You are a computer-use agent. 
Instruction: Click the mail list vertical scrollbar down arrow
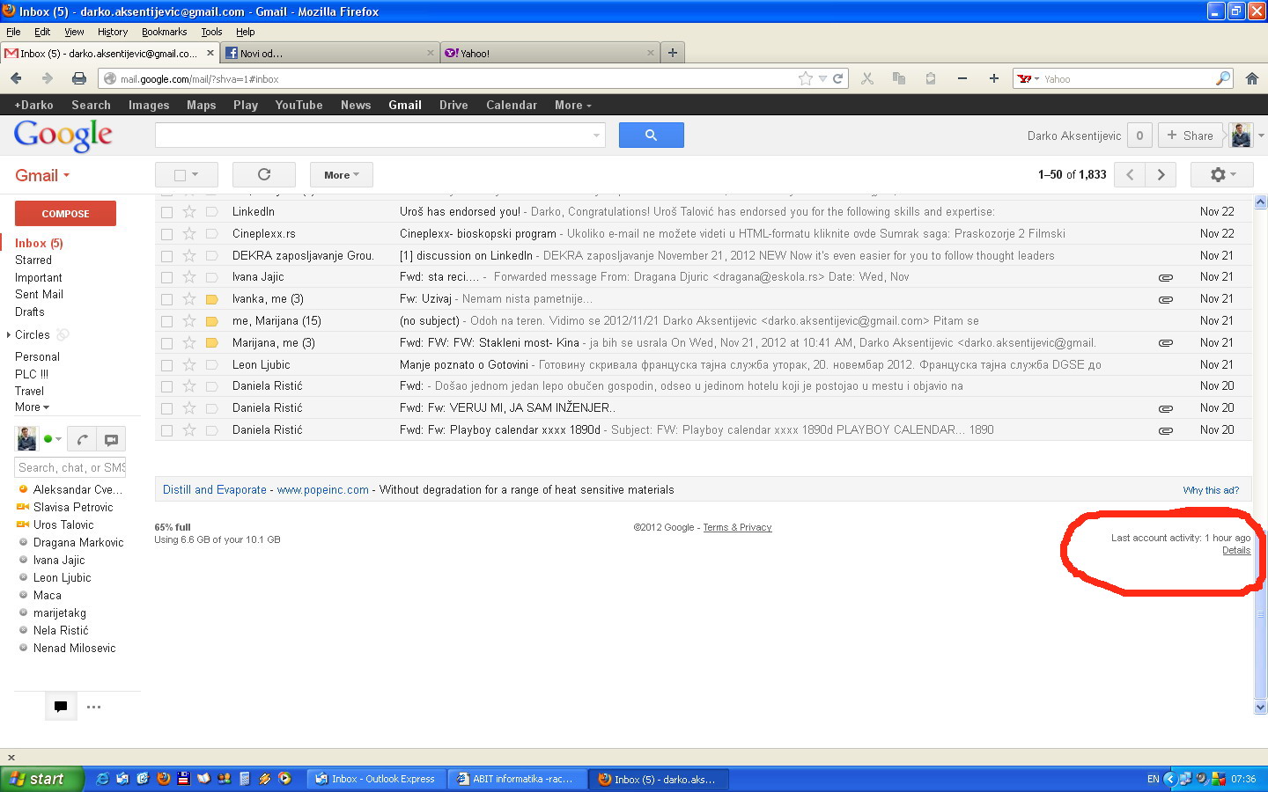1260,707
